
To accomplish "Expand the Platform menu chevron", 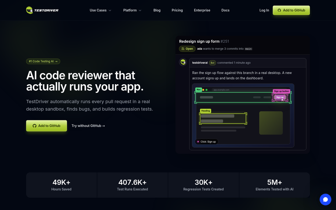I will click(x=140, y=10).
